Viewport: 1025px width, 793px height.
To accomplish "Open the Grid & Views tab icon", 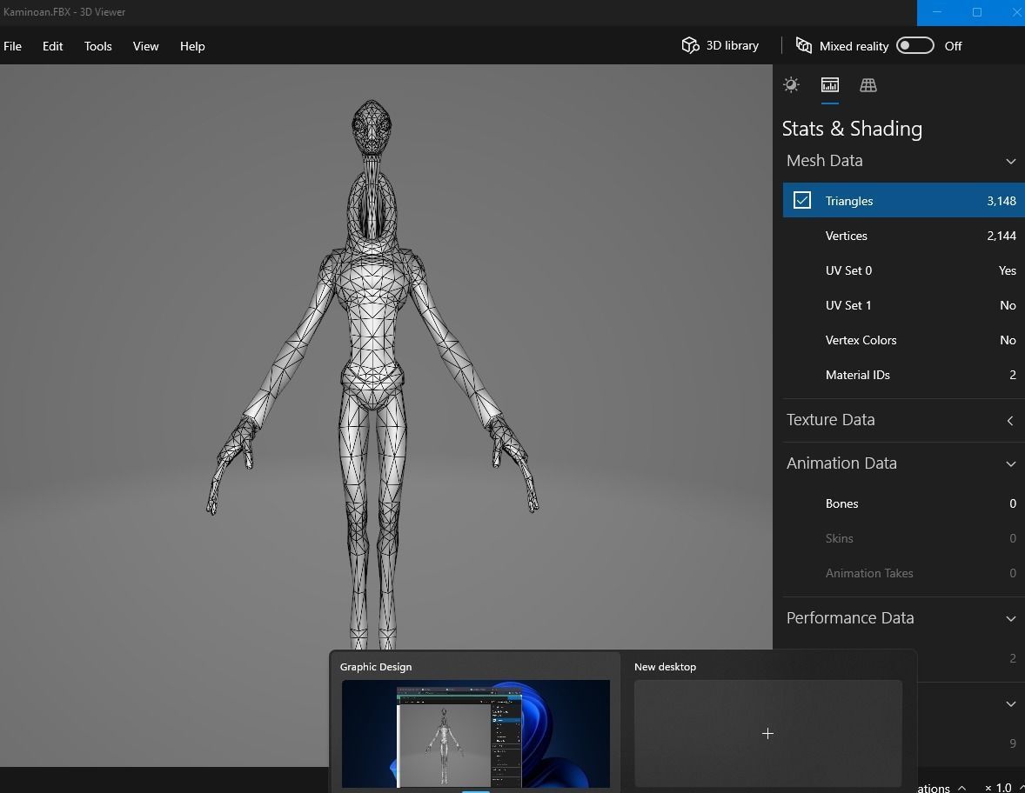I will point(868,85).
